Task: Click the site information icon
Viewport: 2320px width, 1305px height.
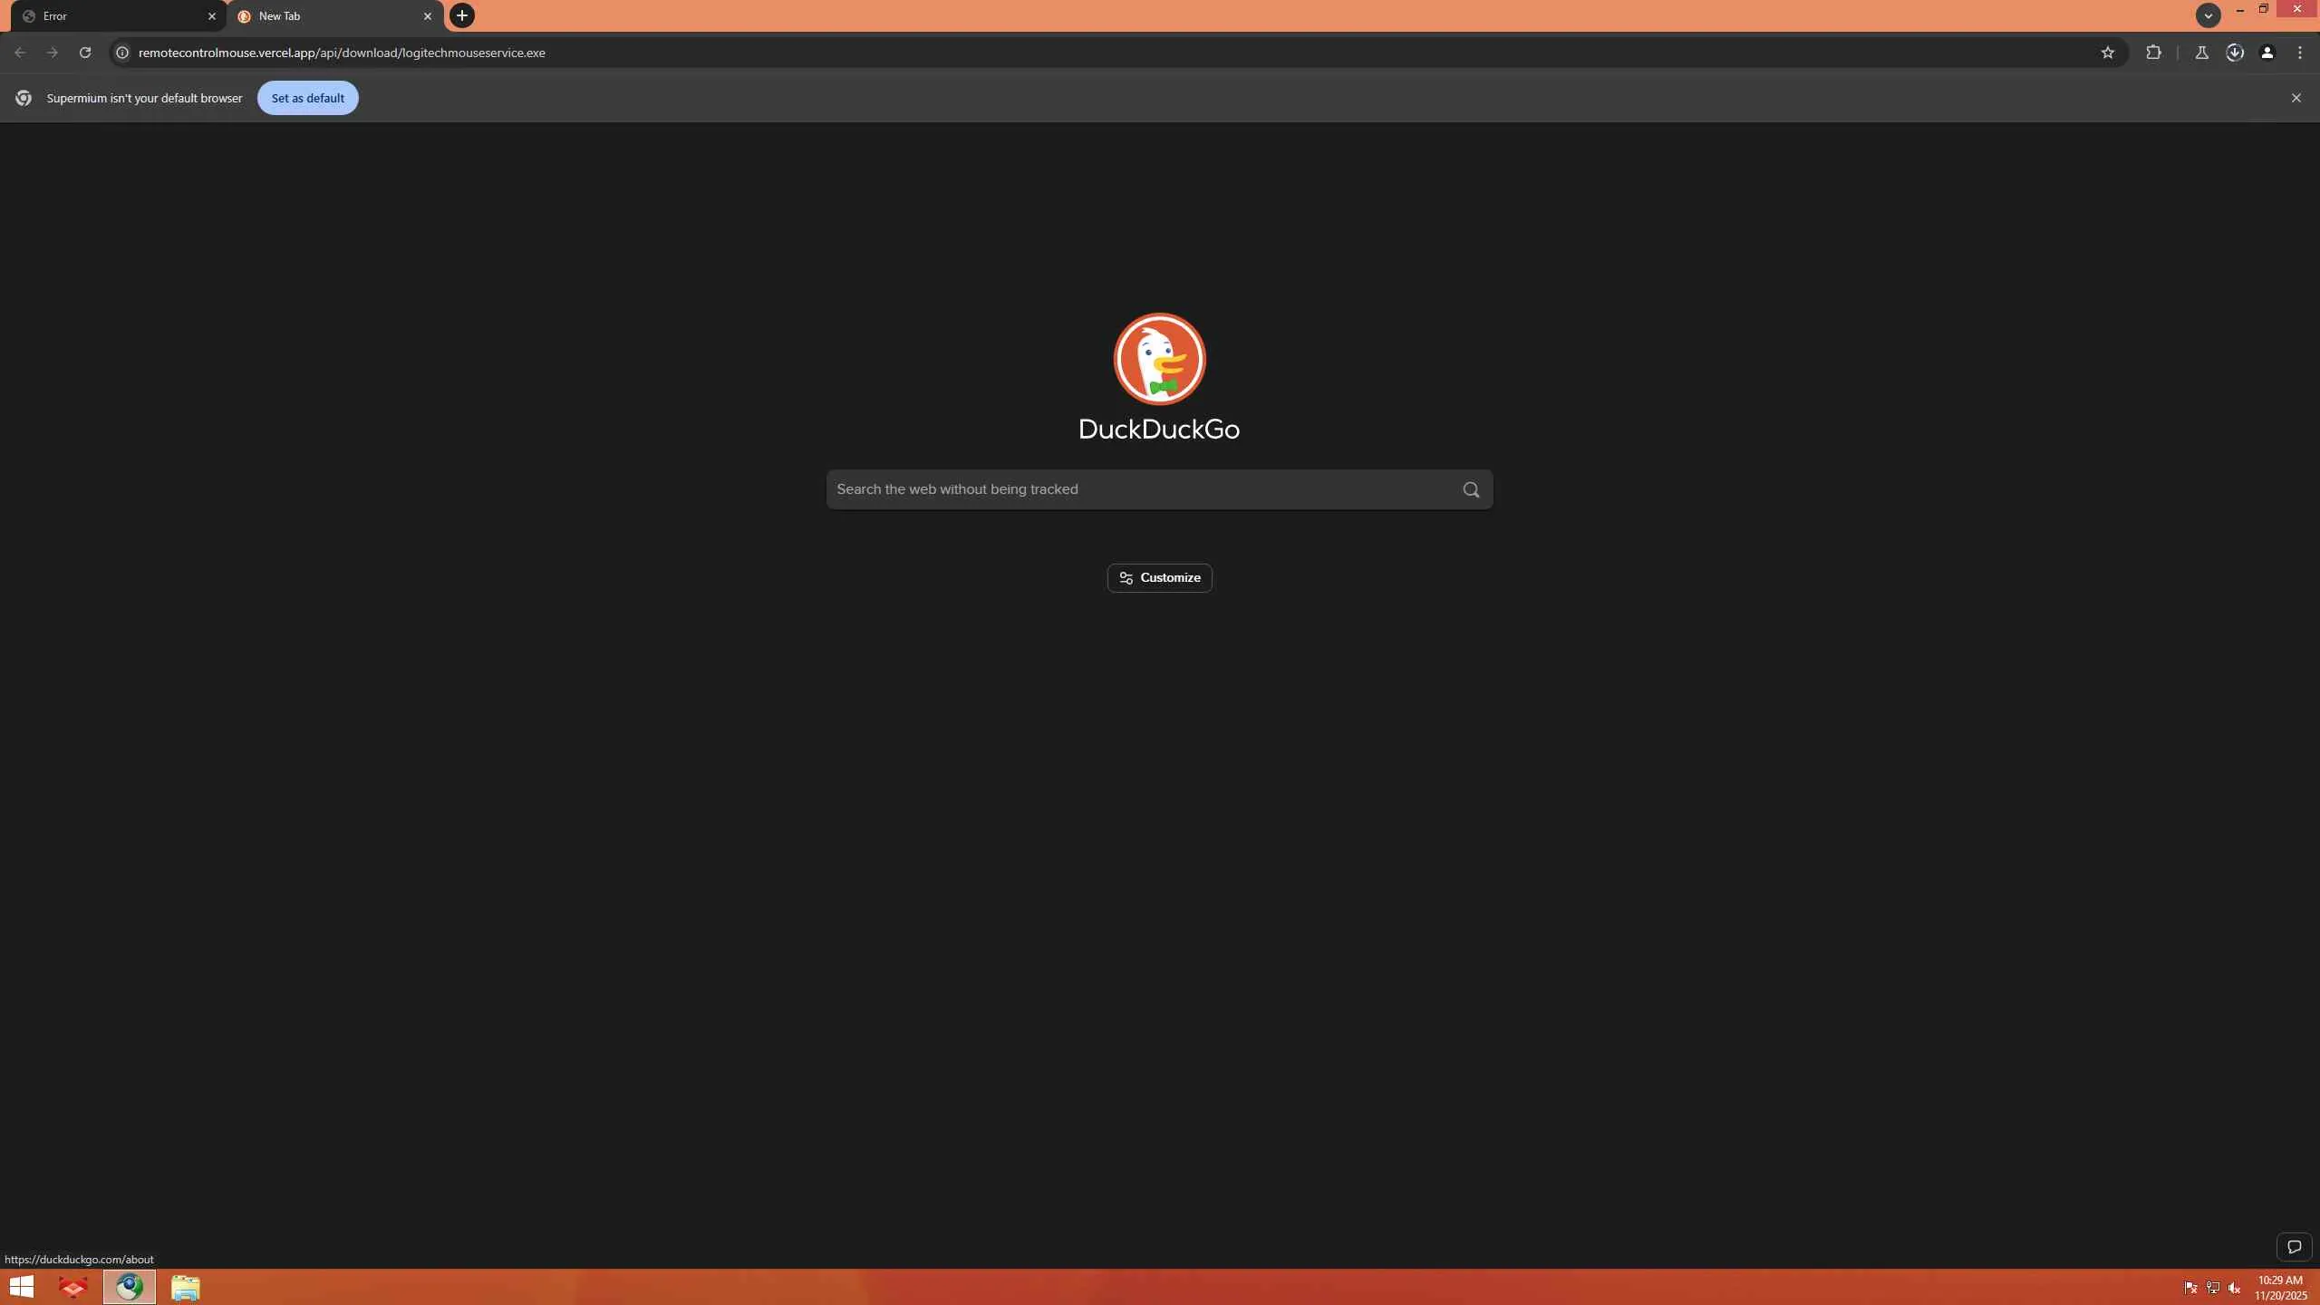Action: [122, 53]
